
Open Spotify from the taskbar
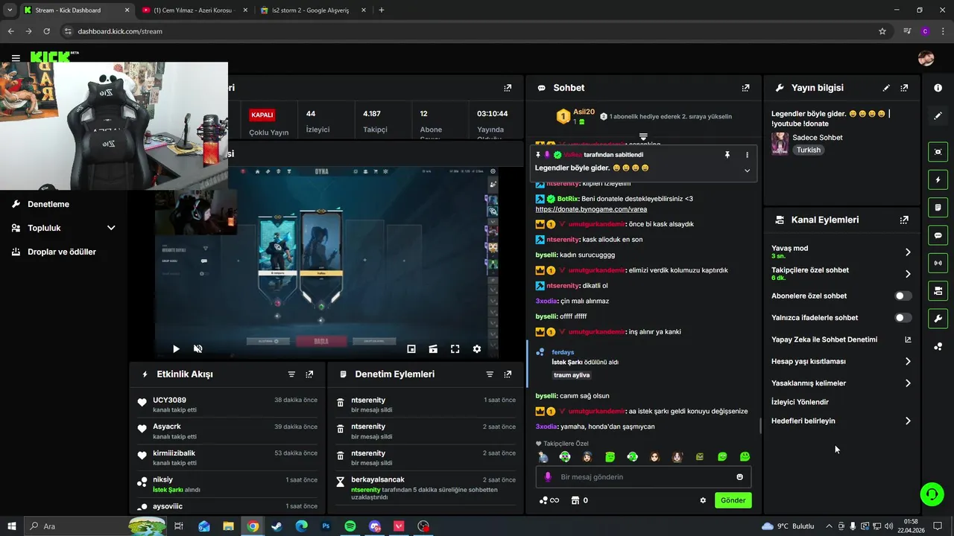(x=350, y=526)
